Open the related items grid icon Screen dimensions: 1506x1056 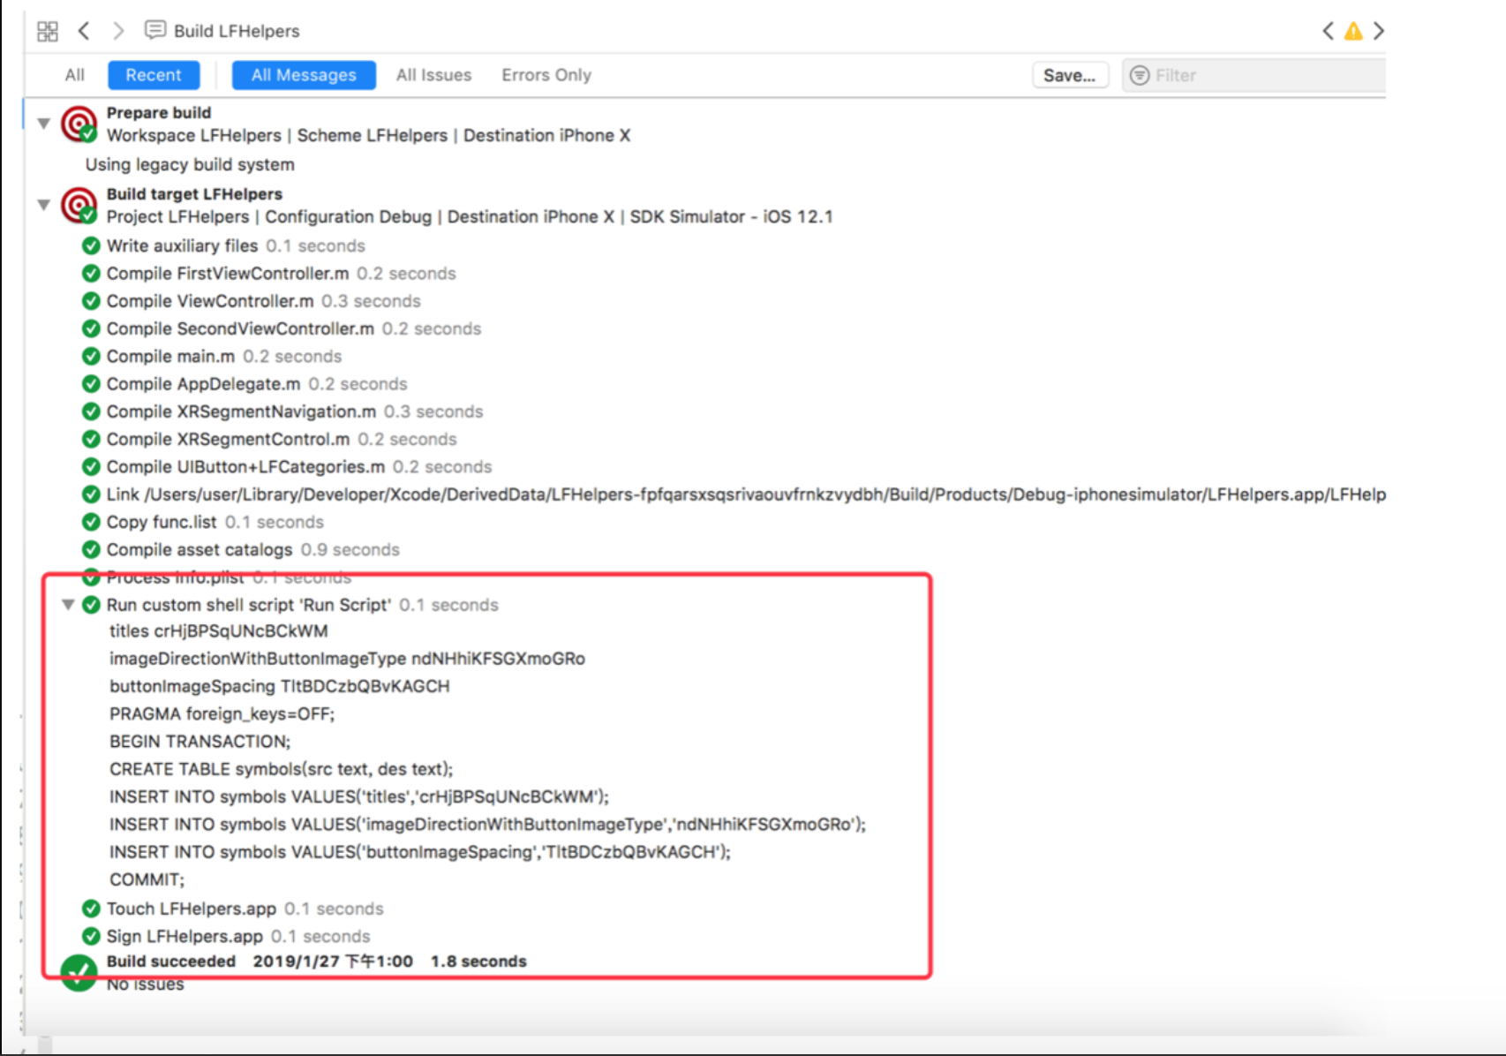[x=48, y=31]
